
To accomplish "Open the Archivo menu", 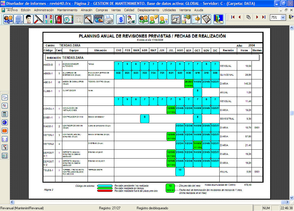I will pyautogui.click(x=12, y=10).
